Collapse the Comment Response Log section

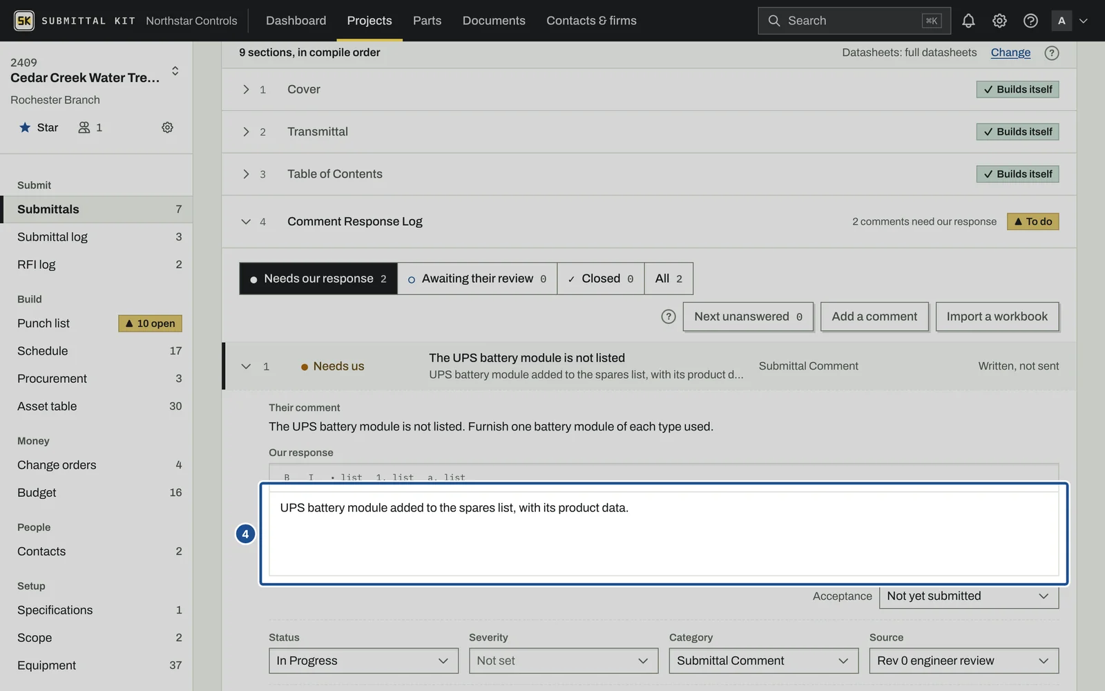[246, 221]
